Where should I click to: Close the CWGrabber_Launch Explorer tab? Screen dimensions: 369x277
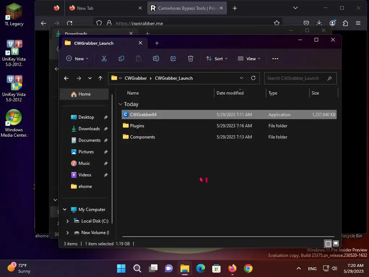coord(140,43)
